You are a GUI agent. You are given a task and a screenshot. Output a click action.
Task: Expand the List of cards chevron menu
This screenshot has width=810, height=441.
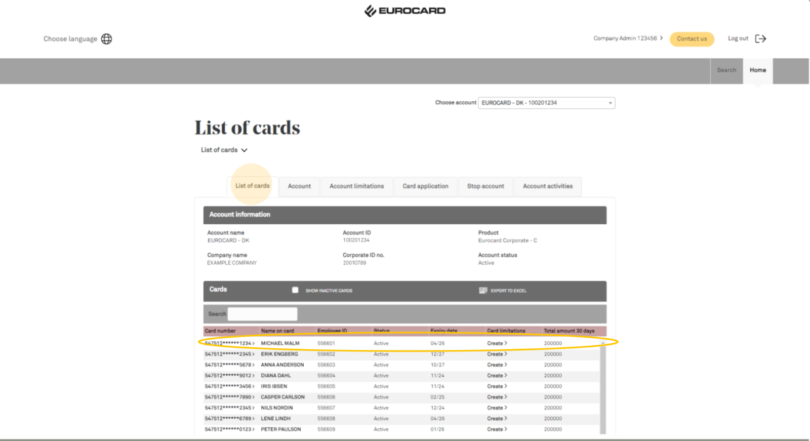[x=245, y=150]
